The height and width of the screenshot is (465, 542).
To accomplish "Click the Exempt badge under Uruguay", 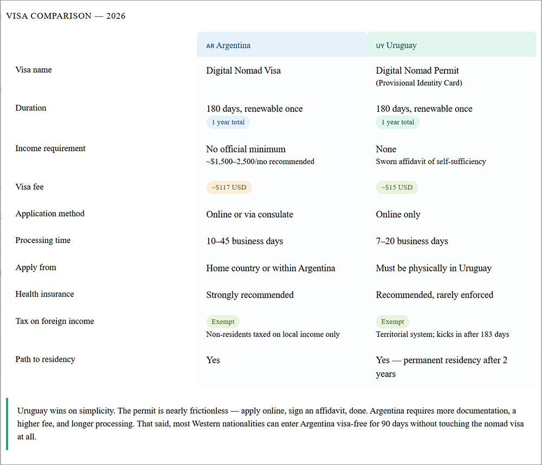I will pyautogui.click(x=392, y=322).
